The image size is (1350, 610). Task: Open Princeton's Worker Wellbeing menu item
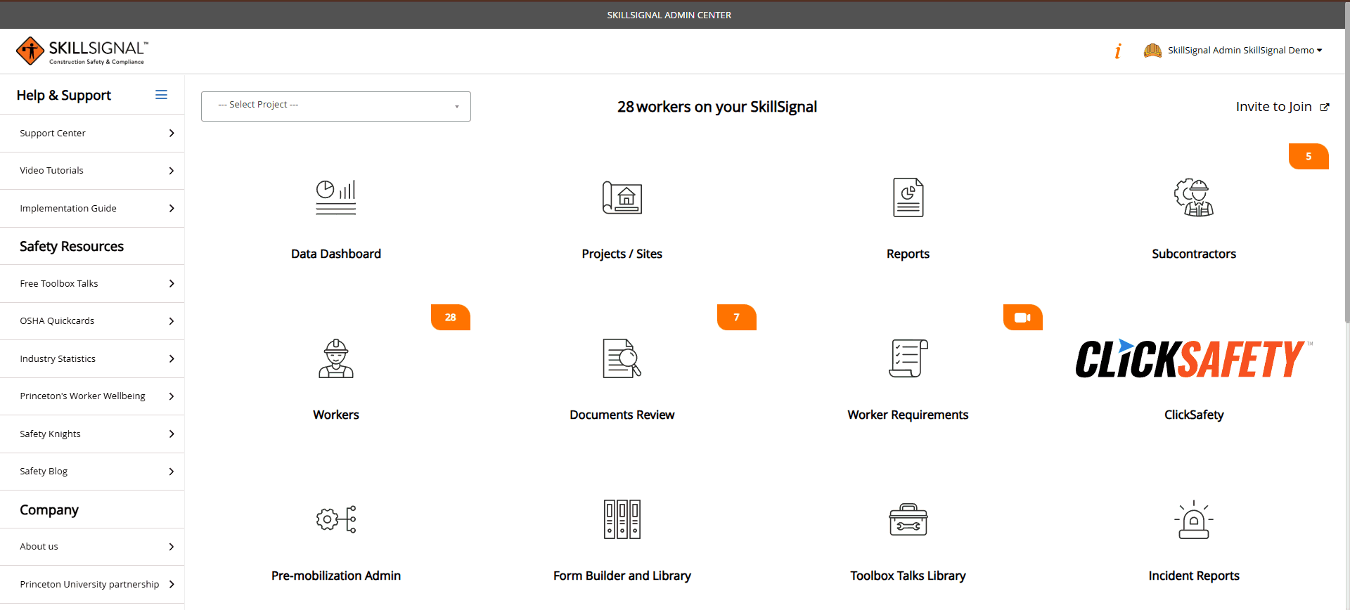92,396
